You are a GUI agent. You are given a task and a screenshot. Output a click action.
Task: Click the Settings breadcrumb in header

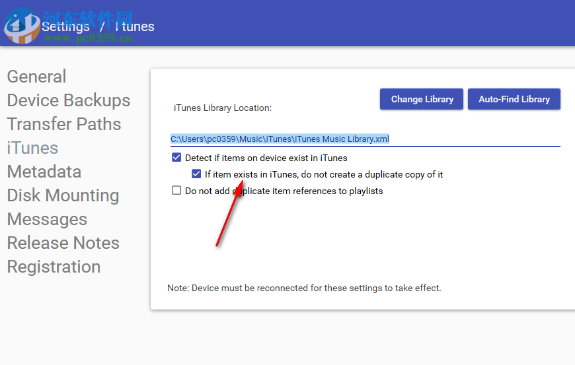tap(65, 26)
